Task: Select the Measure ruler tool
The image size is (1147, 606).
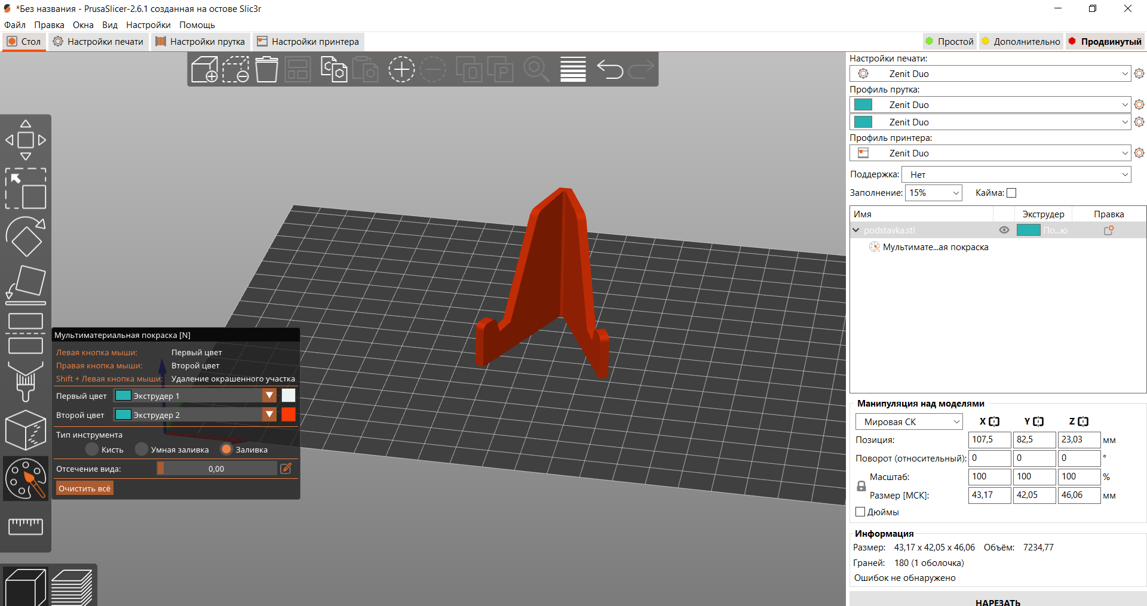Action: tap(26, 526)
